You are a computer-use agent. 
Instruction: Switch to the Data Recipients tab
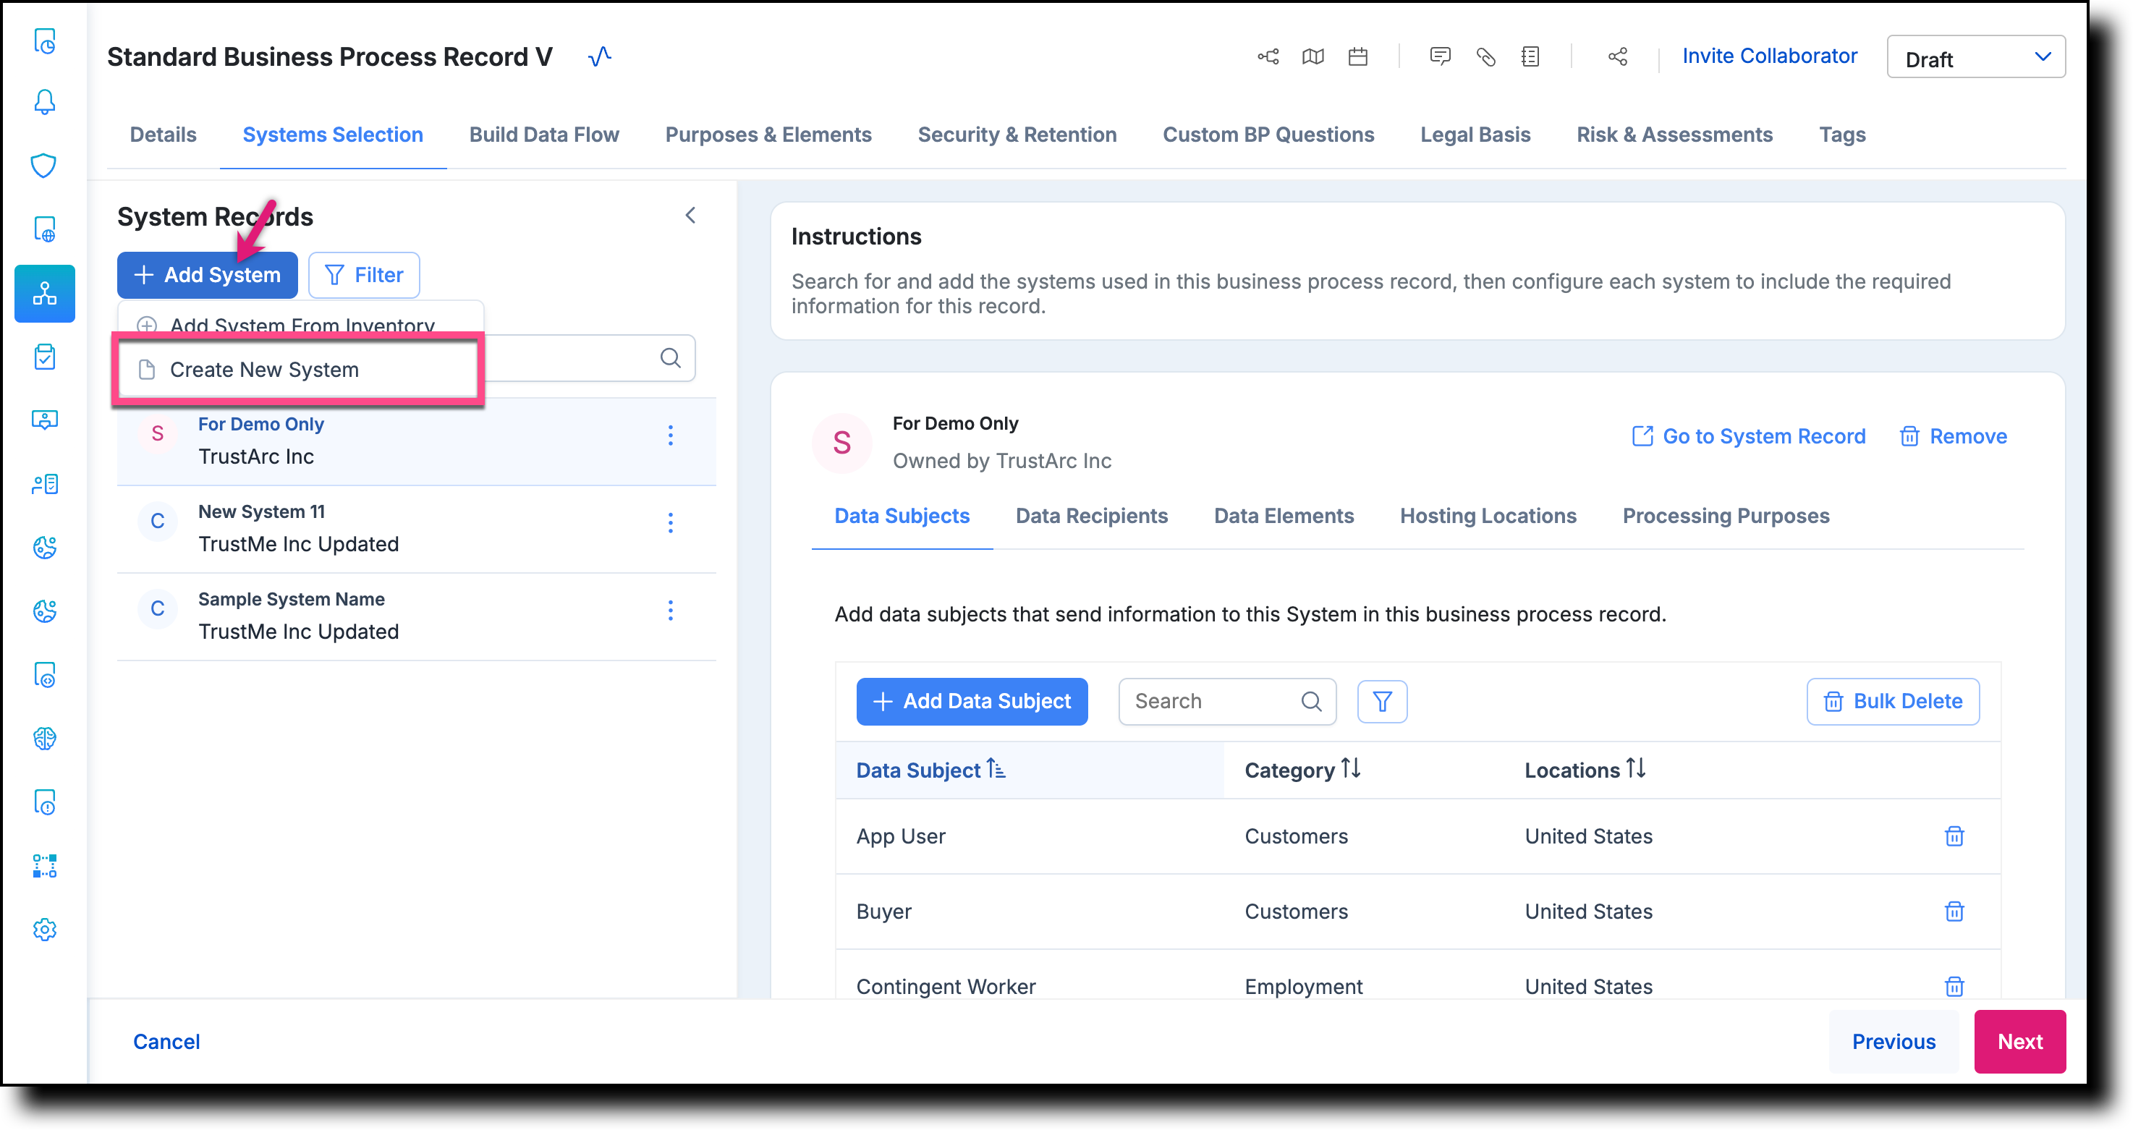click(x=1091, y=516)
